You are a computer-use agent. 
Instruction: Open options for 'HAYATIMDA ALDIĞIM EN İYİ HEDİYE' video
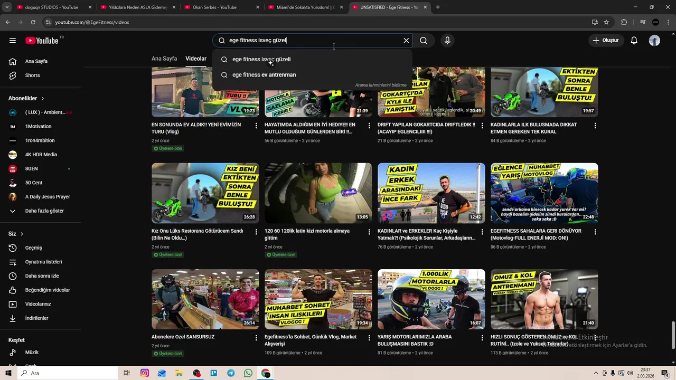click(369, 126)
